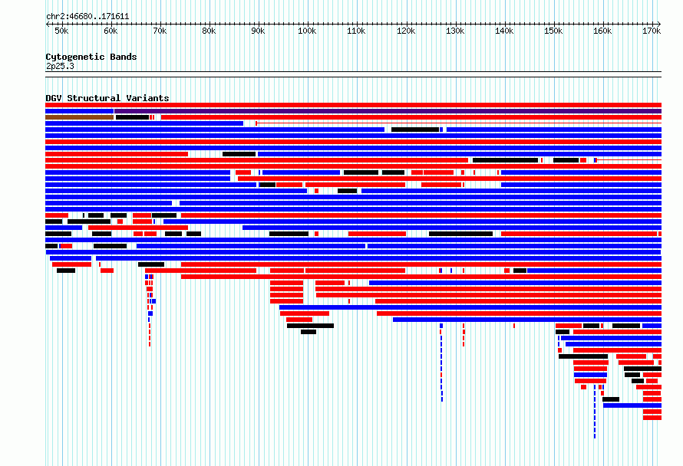
Task: Click the dashed blue vertical variant near 158k
Action: coord(595,412)
